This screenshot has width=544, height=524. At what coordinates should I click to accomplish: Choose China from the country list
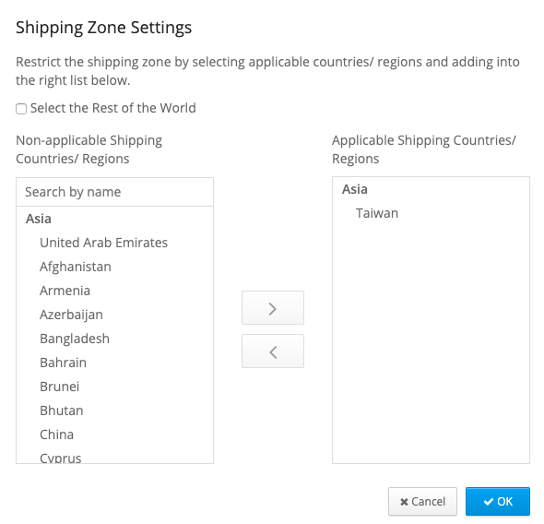(56, 435)
